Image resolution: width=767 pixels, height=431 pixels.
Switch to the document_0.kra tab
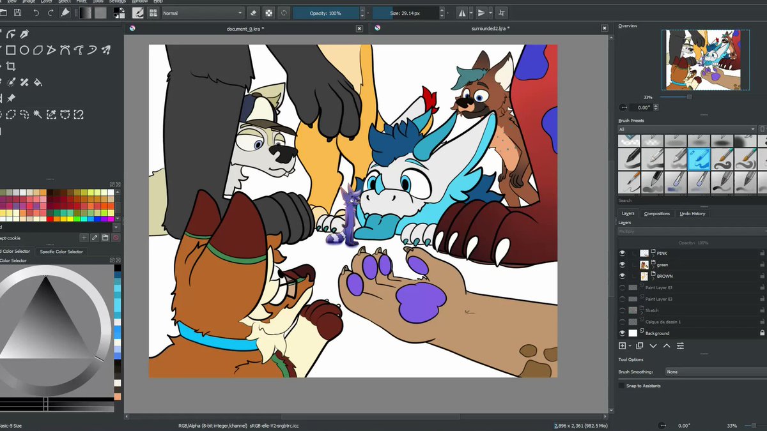[x=245, y=29]
